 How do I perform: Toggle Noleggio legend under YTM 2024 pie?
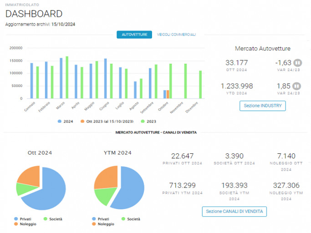tap(103, 224)
